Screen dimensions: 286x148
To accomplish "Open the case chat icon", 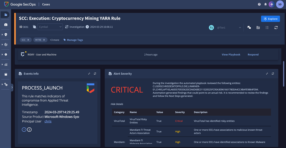I will pos(249,28).
